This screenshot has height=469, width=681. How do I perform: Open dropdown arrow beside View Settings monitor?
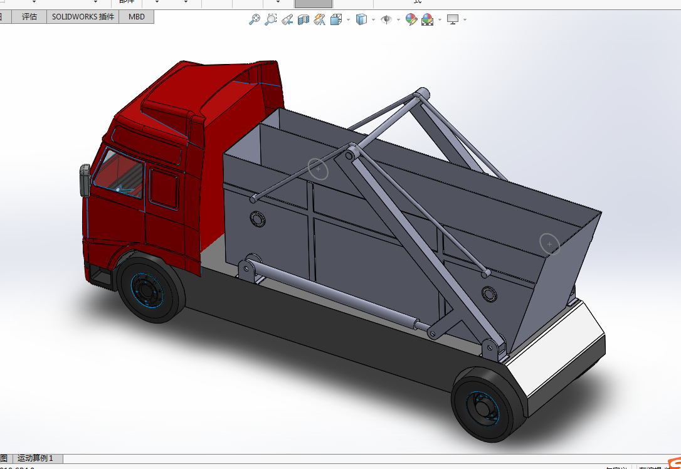click(465, 20)
